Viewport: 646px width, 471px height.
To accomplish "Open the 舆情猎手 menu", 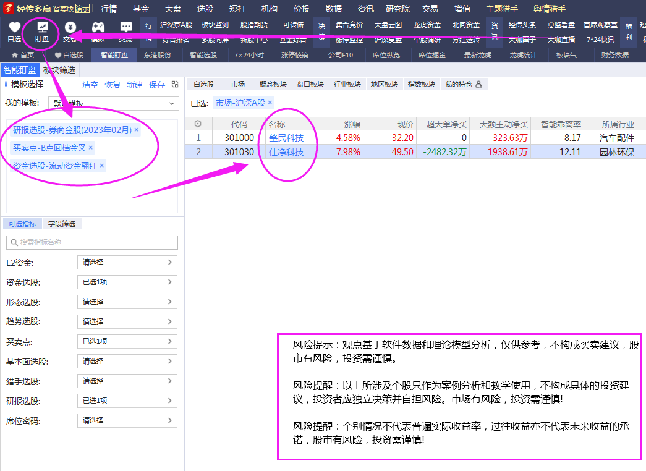I will pyautogui.click(x=550, y=9).
